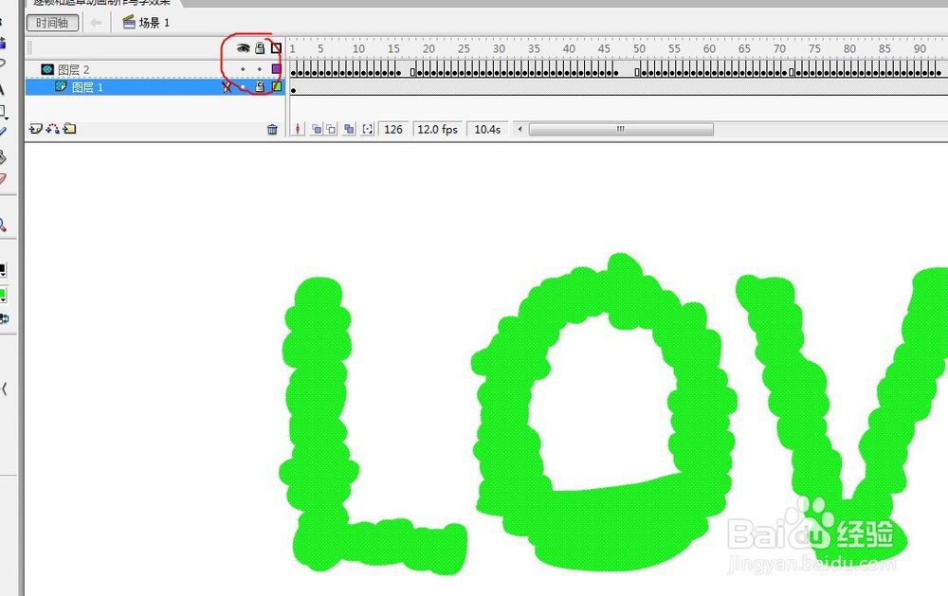Click the Insert Layer Folder icon
This screenshot has height=596, width=948.
click(69, 128)
